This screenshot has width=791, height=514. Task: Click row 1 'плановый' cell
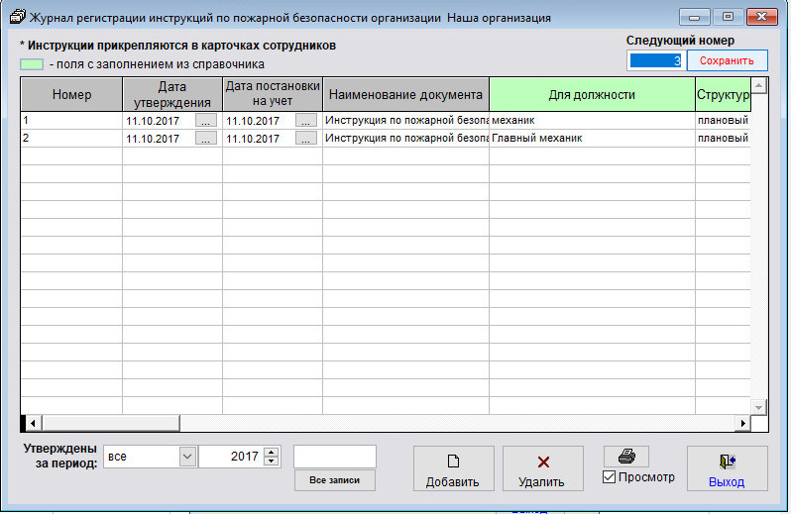pyautogui.click(x=723, y=121)
